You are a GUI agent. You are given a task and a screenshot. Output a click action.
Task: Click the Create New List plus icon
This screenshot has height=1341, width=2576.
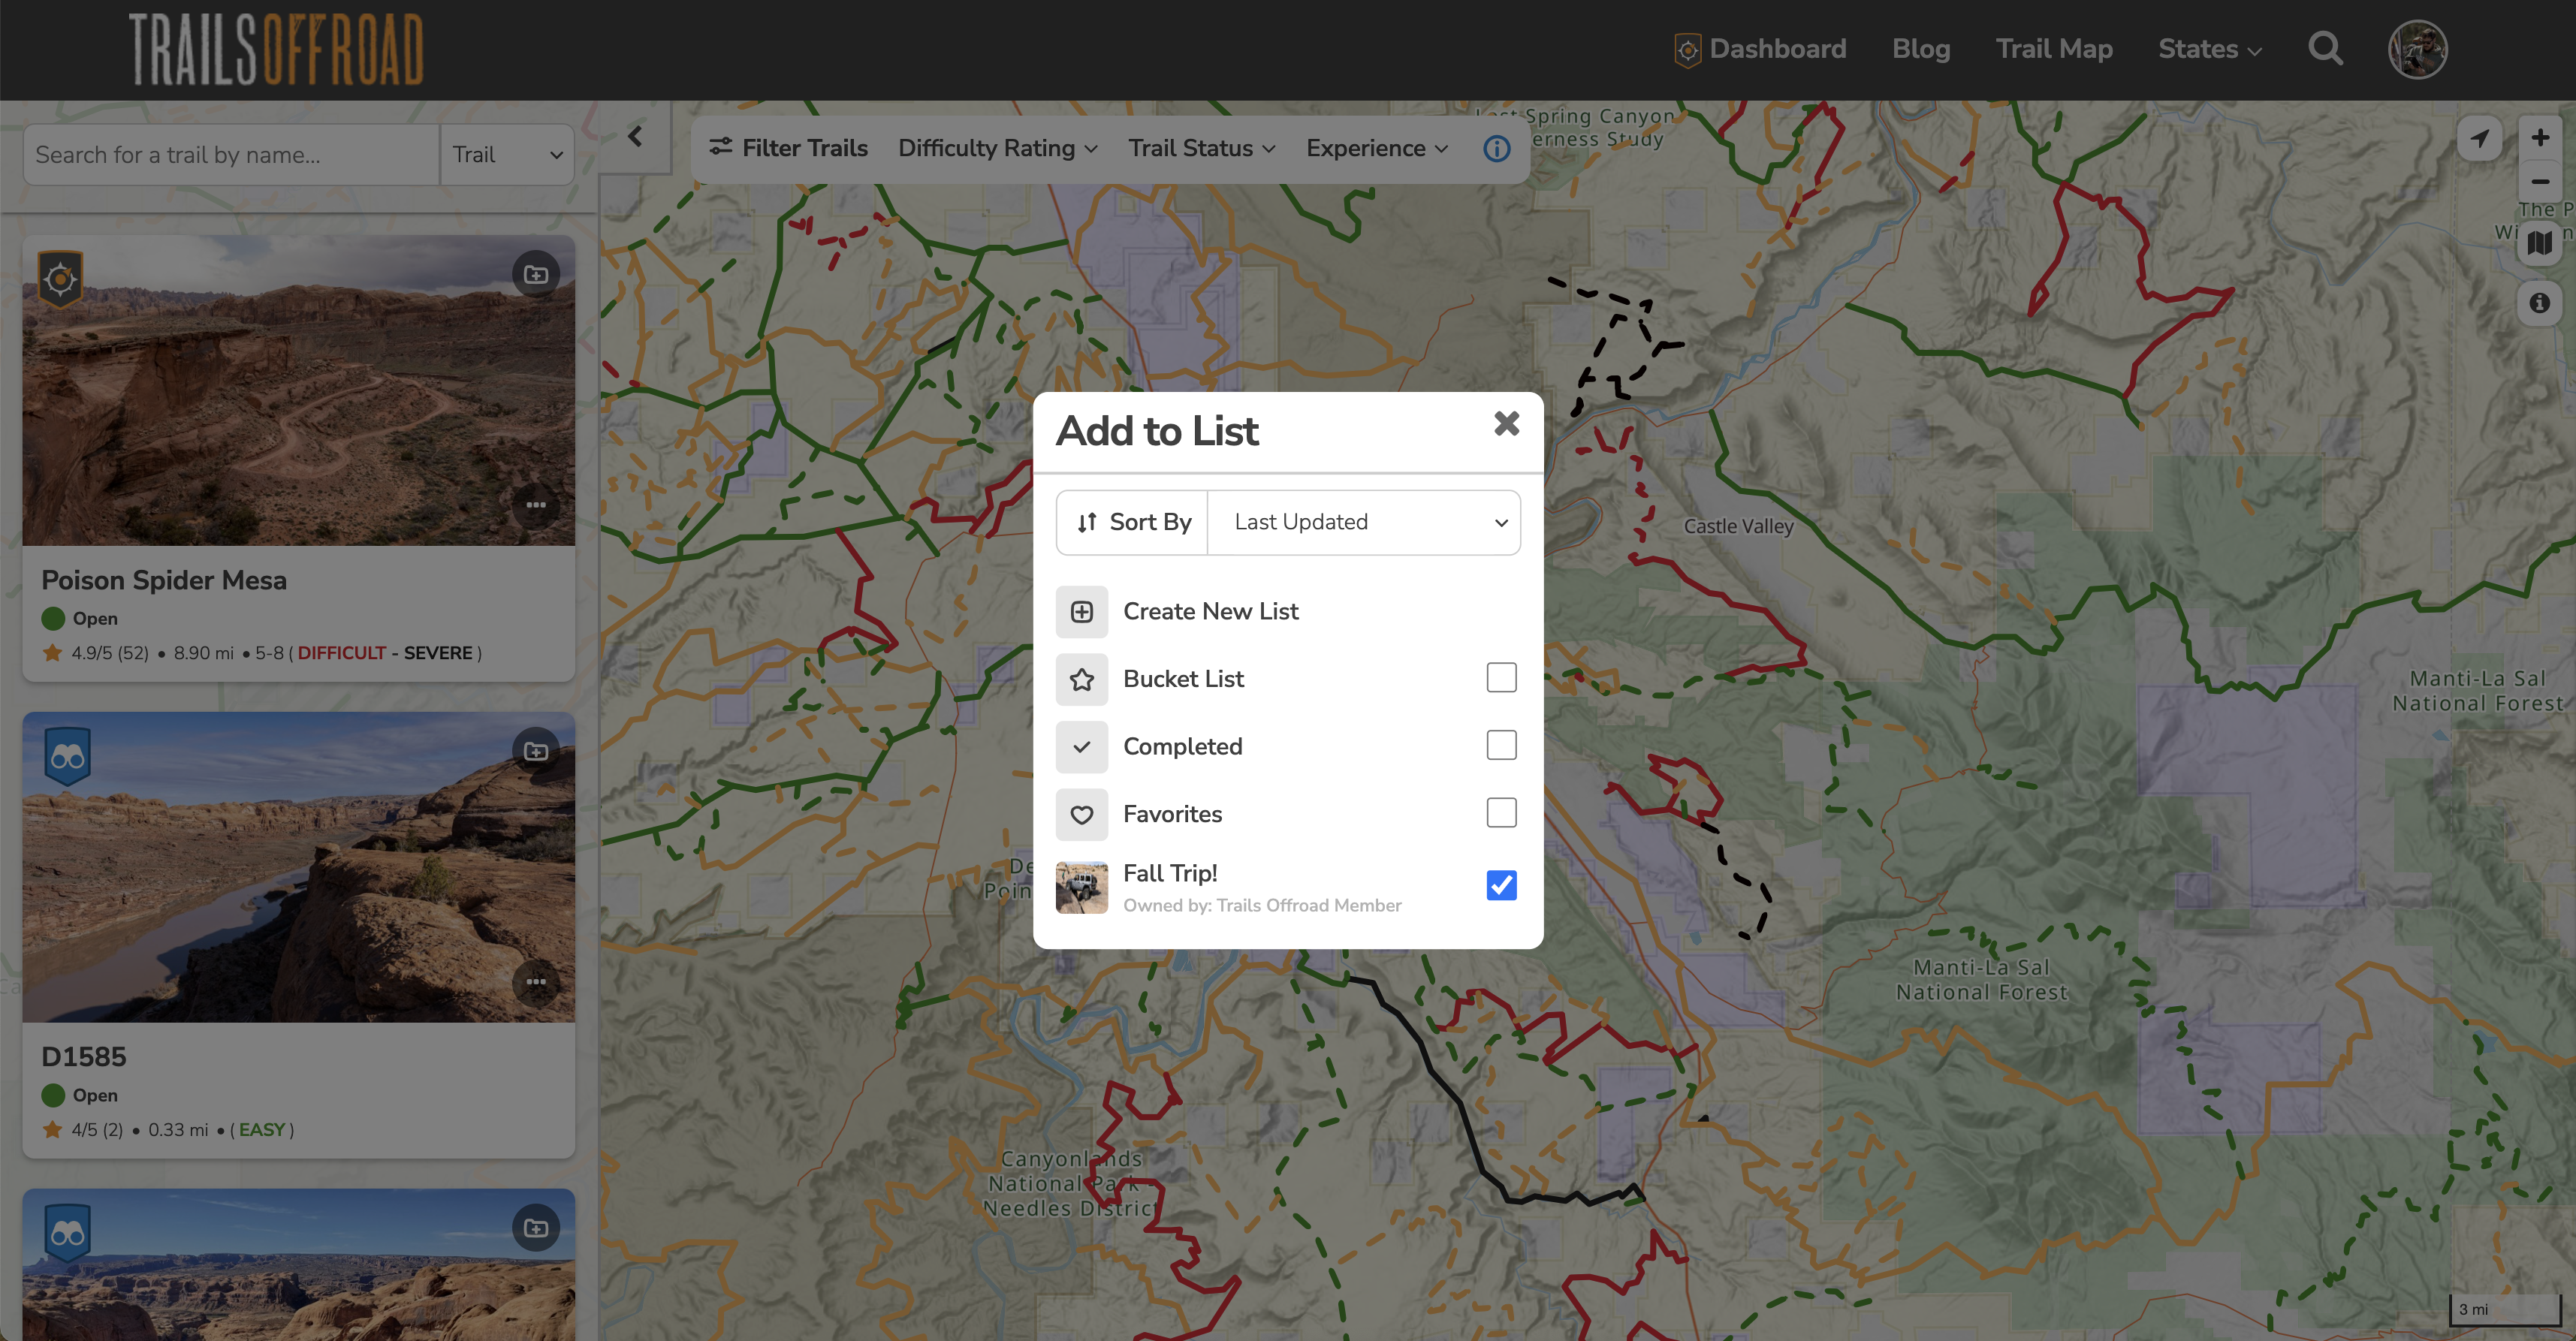(x=1082, y=612)
